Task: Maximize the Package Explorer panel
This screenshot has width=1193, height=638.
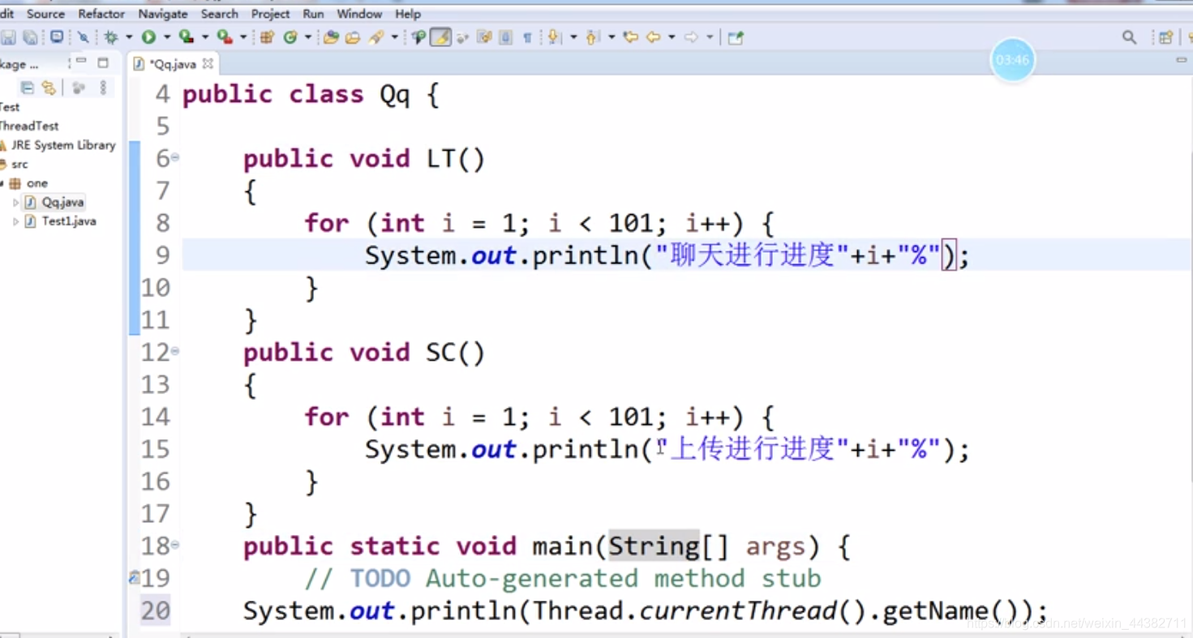Action: [x=103, y=62]
